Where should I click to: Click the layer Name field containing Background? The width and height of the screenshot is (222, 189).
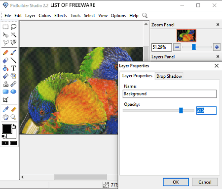pyautogui.click(x=169, y=94)
